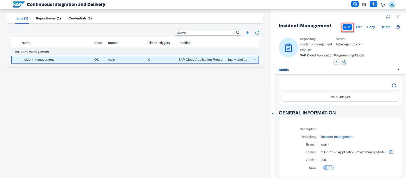Open pipeline help icon in General Information
The height and width of the screenshot is (178, 406).
[x=391, y=152]
